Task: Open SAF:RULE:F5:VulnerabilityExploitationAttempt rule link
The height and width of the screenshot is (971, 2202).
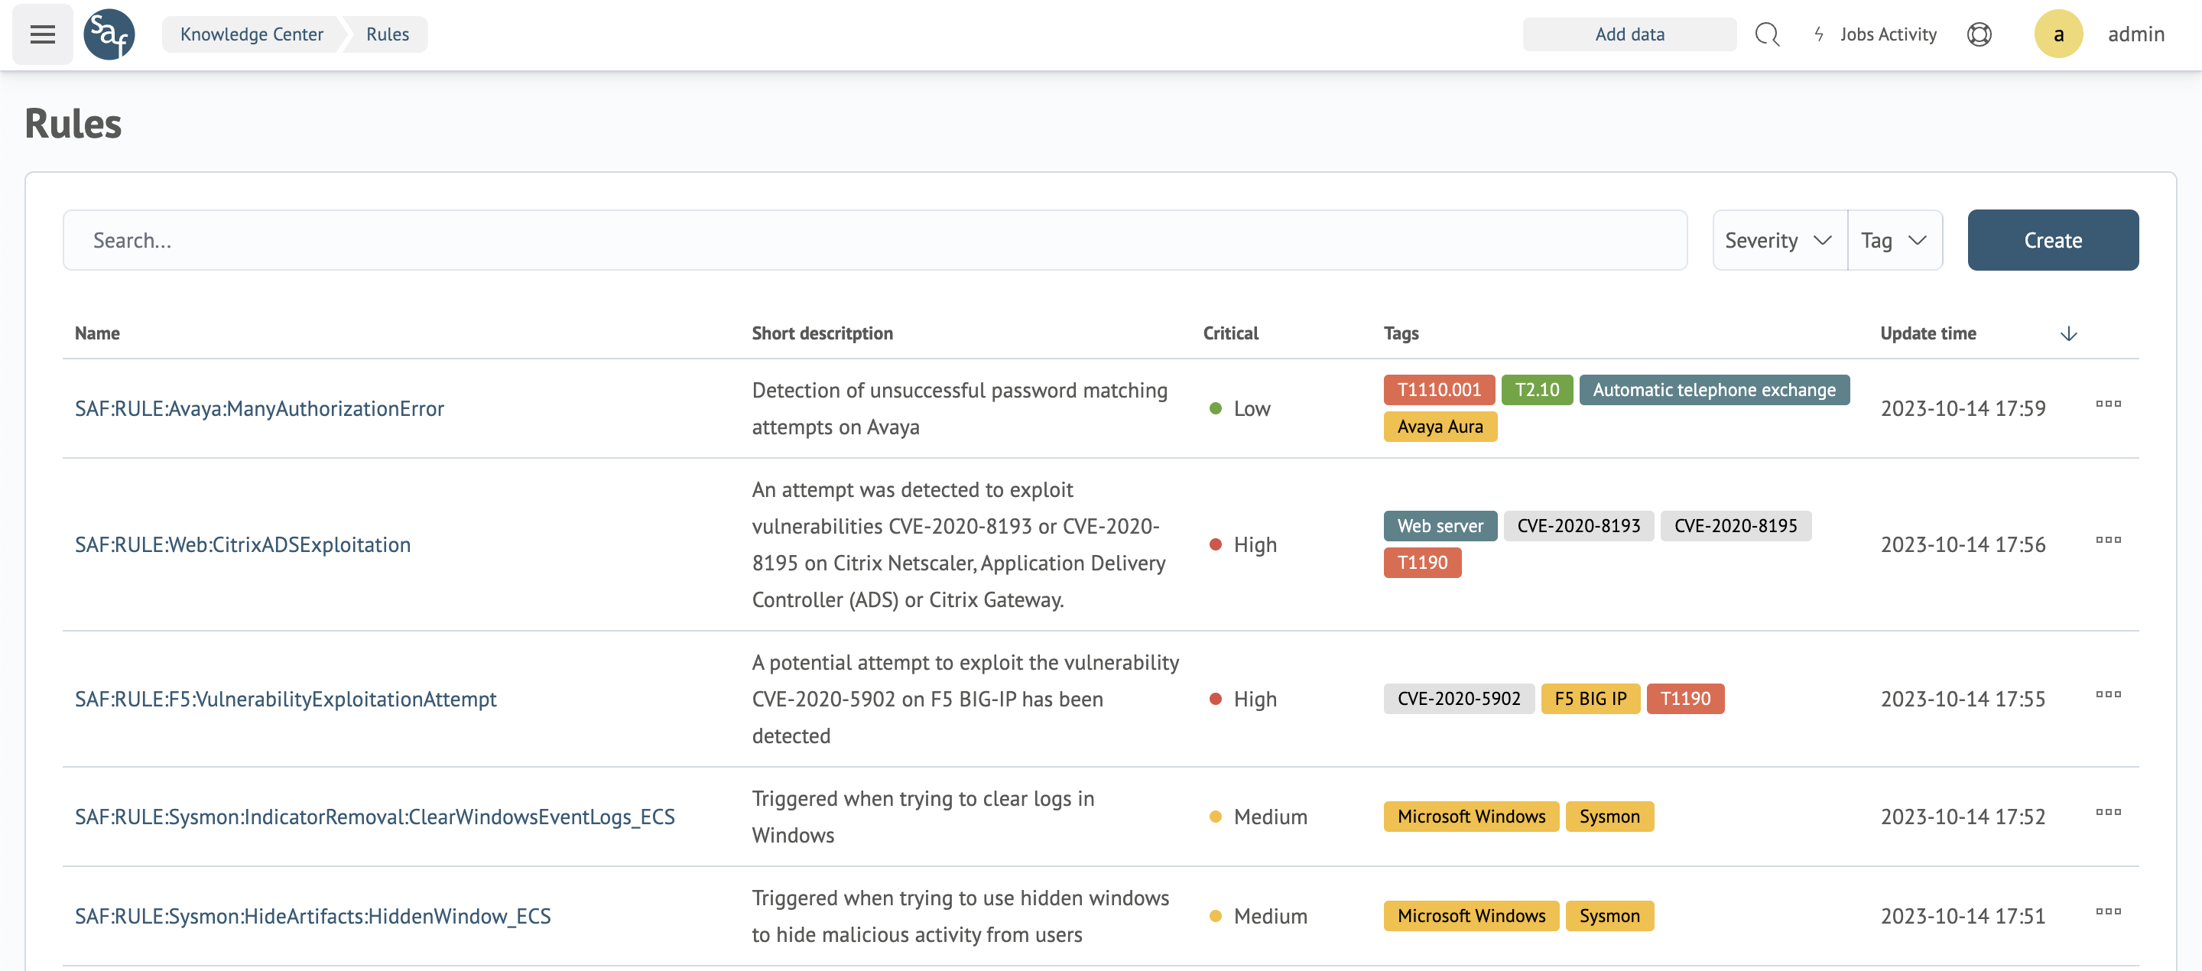Action: pyautogui.click(x=285, y=698)
